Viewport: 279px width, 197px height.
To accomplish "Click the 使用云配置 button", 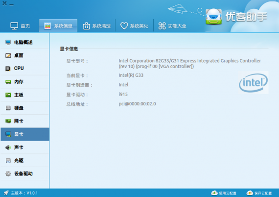I will coord(224,193).
